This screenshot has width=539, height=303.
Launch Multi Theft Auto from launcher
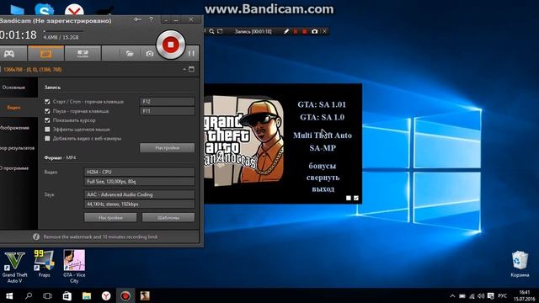(323, 136)
